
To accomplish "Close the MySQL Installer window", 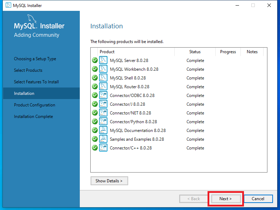I will 269,5.
